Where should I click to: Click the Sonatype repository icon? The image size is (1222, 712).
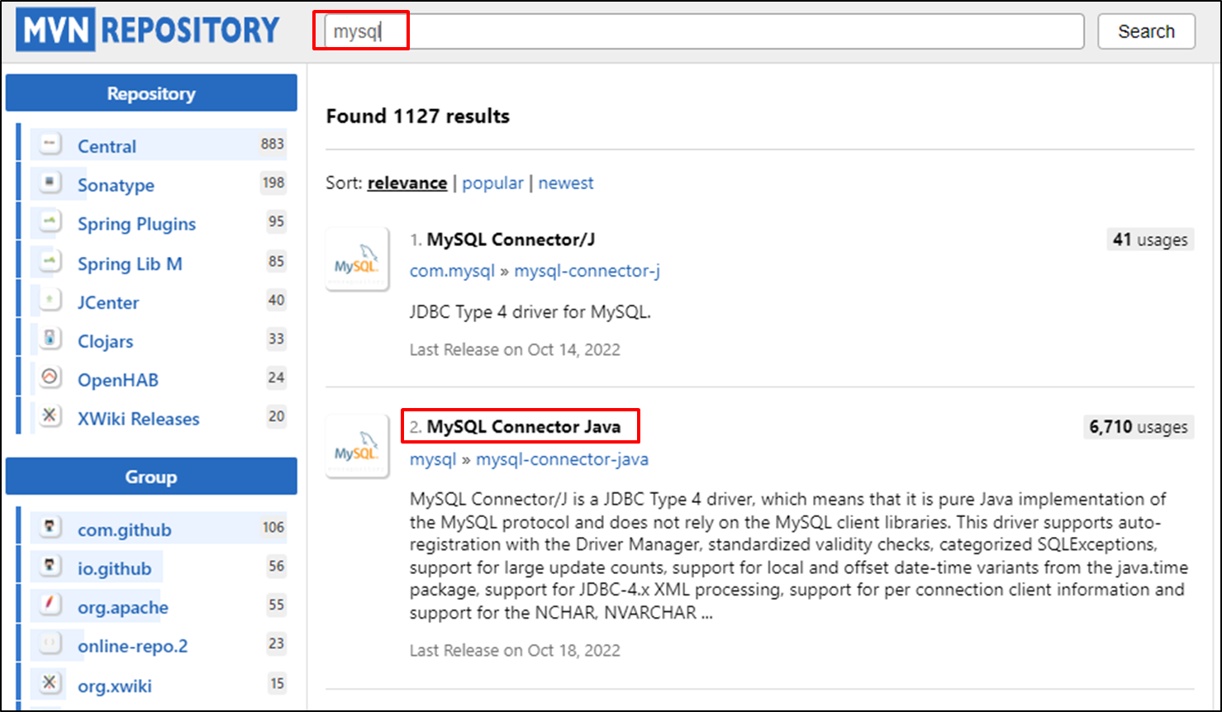coord(51,183)
